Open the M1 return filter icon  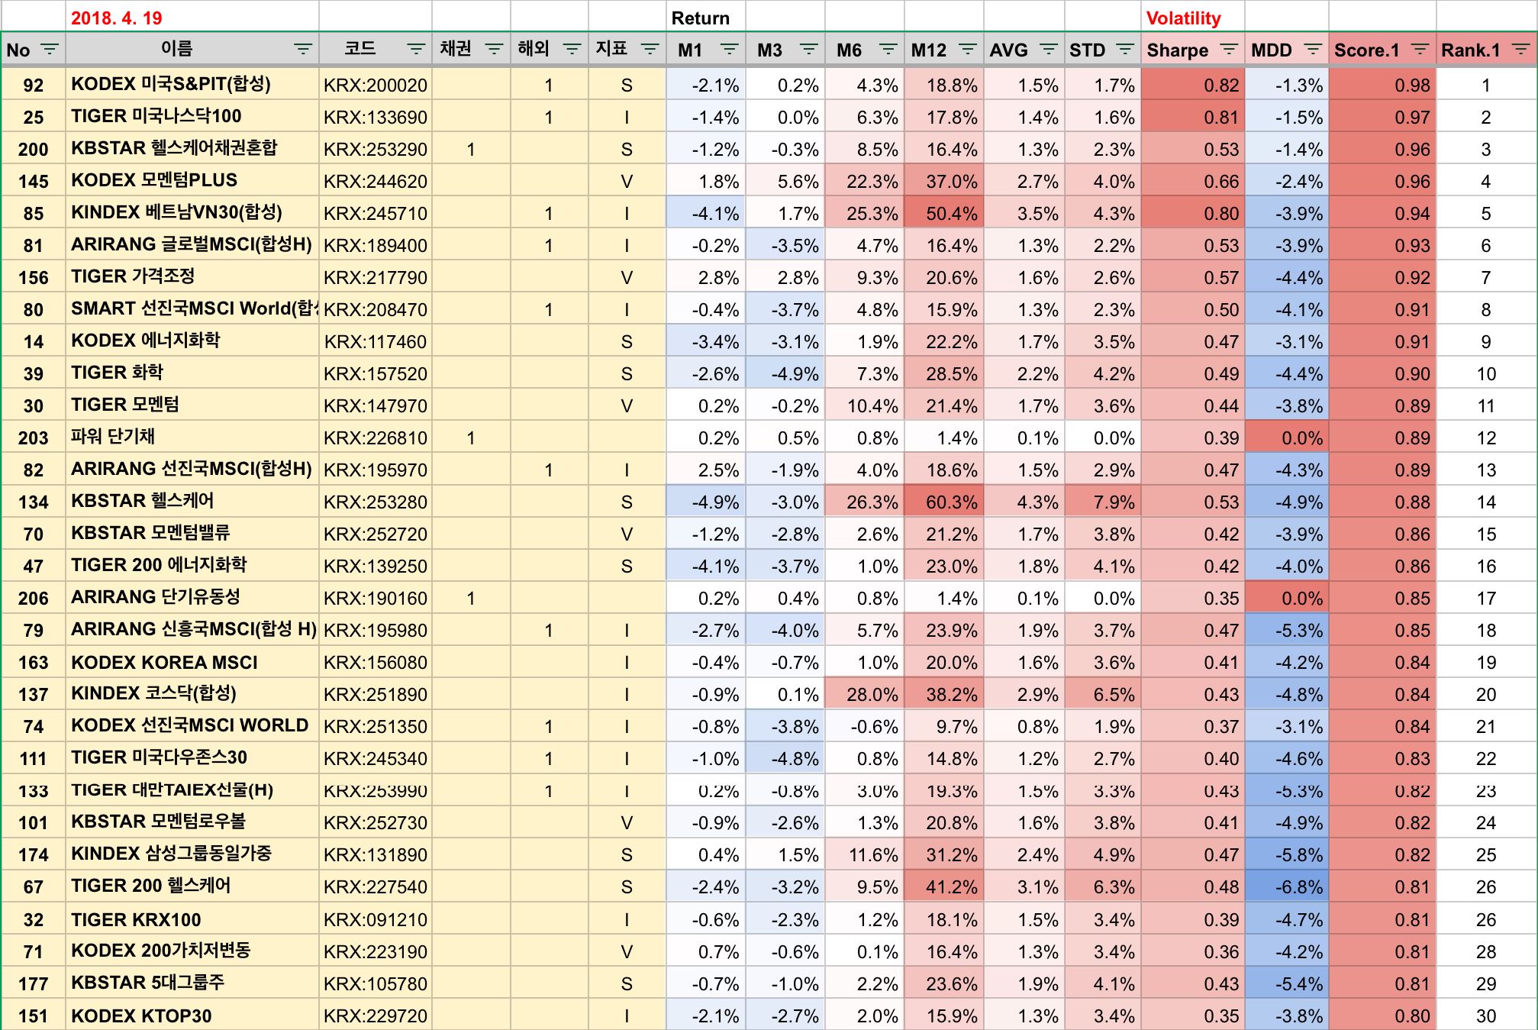pyautogui.click(x=730, y=50)
